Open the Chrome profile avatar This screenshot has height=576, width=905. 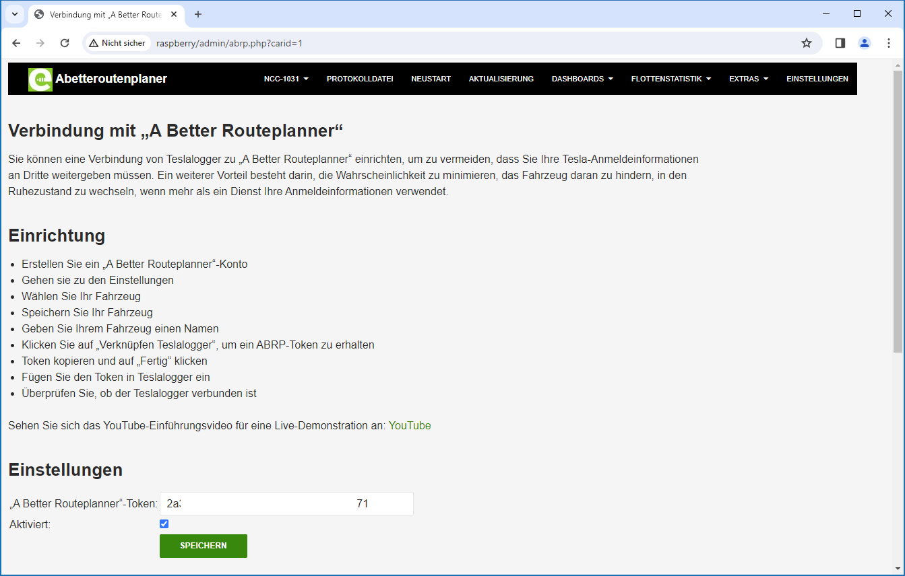pos(864,43)
